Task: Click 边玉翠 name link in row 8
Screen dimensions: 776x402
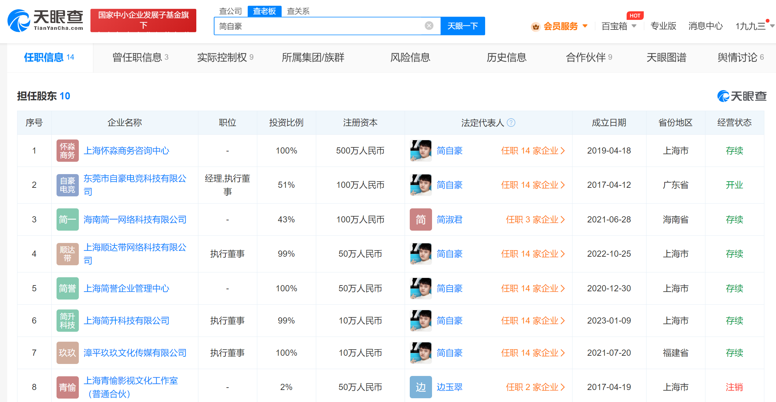Action: (449, 387)
